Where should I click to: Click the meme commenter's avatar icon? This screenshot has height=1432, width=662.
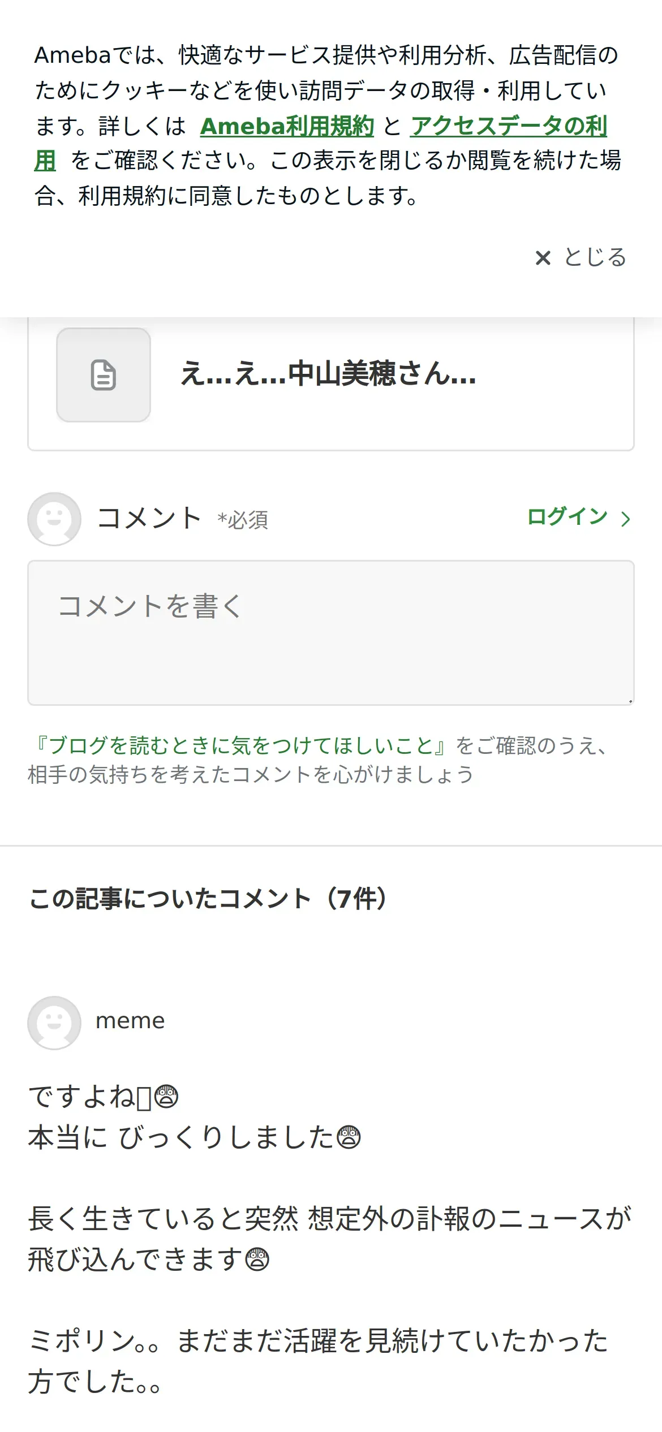pos(54,1023)
